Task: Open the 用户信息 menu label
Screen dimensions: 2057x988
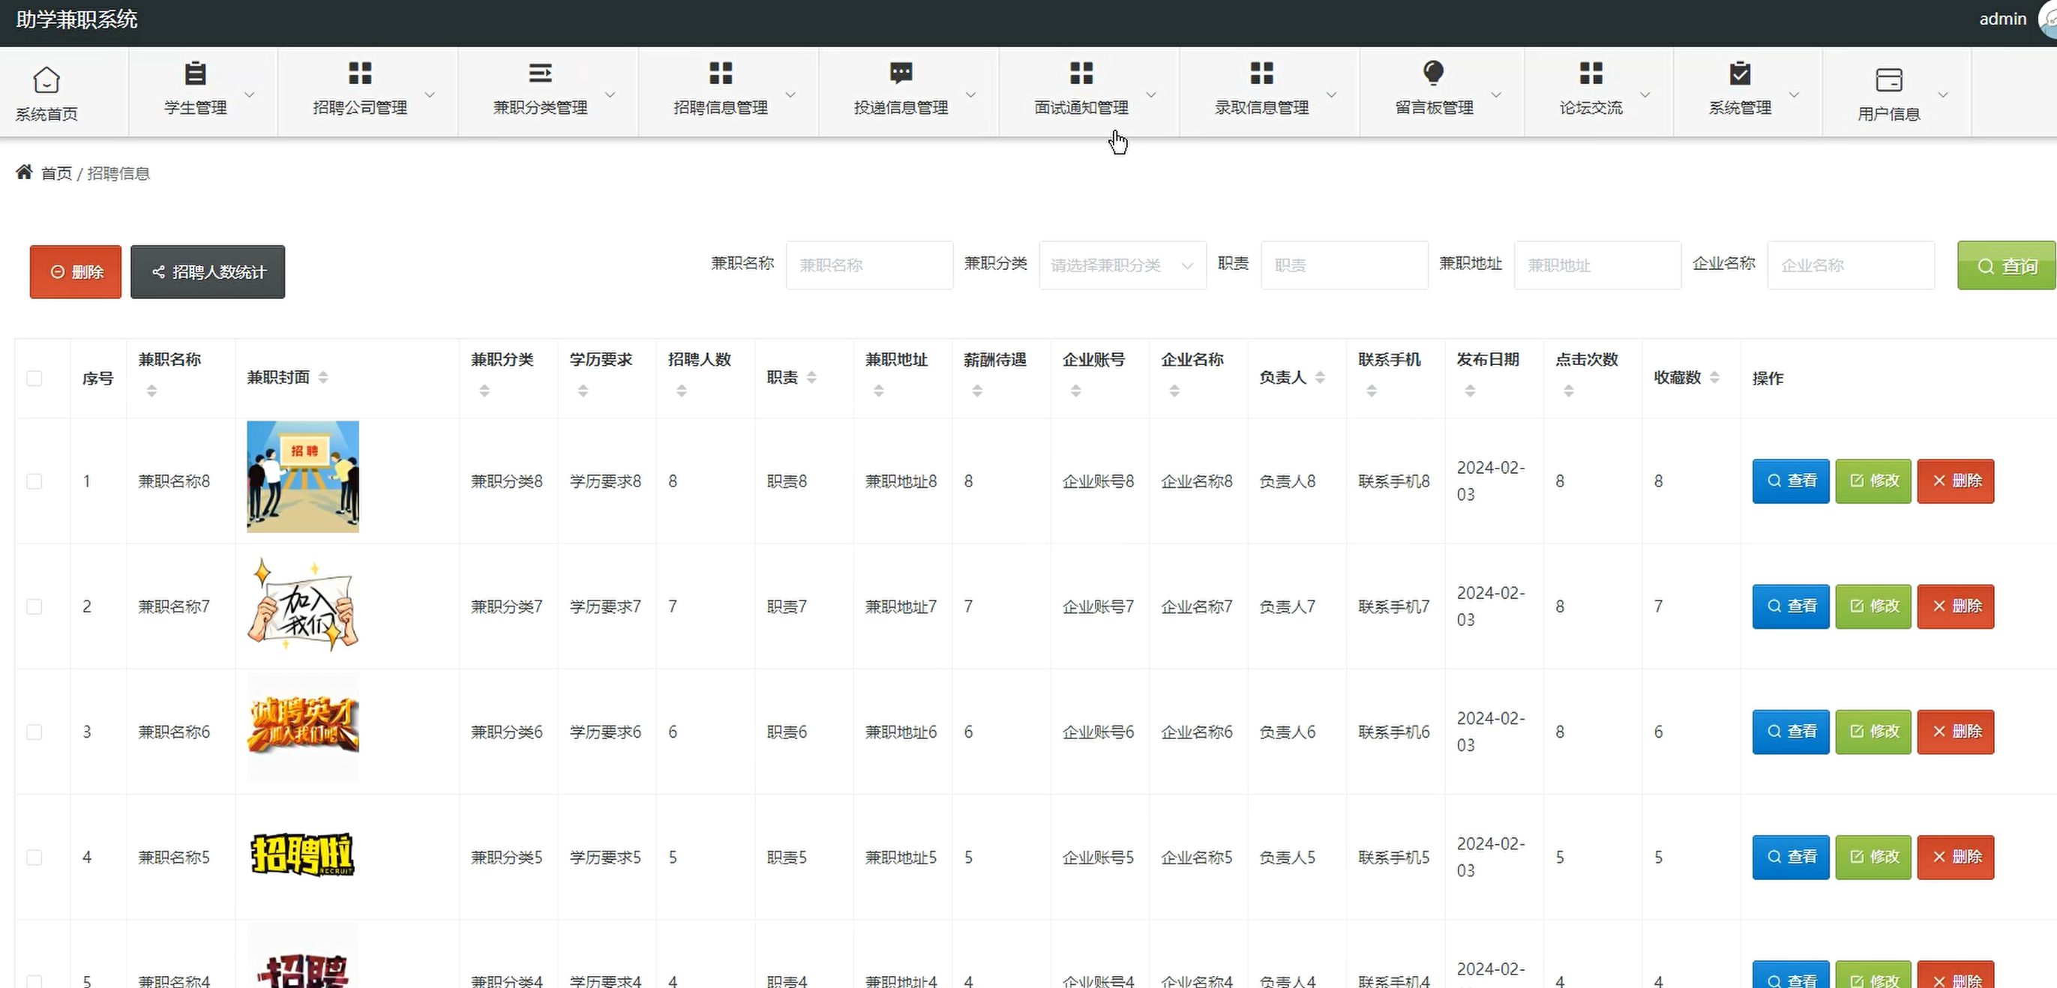Action: [x=1889, y=114]
